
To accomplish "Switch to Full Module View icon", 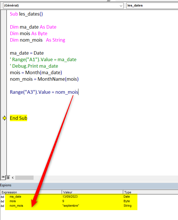I will (8, 178).
